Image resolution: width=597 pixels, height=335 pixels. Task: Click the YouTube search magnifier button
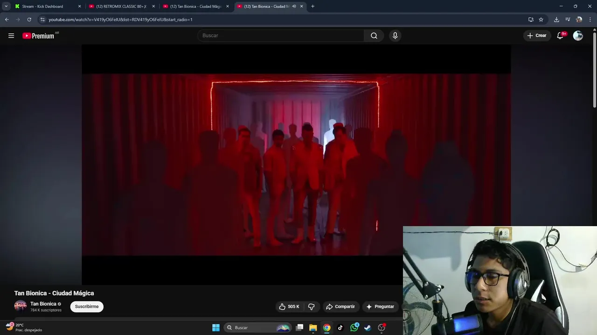point(374,36)
